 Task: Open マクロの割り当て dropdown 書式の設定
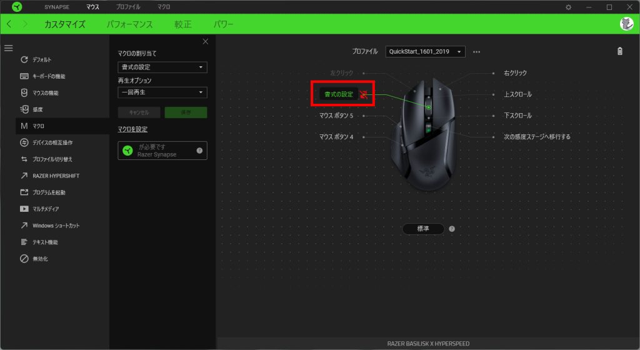162,67
